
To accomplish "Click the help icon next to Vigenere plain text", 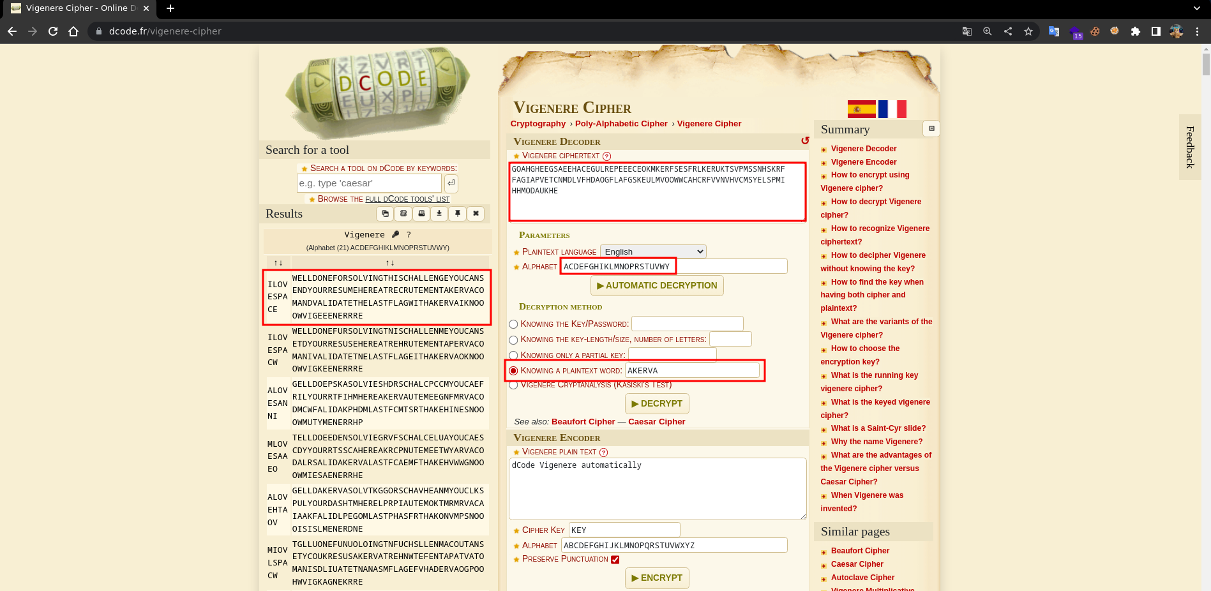I will point(603,453).
